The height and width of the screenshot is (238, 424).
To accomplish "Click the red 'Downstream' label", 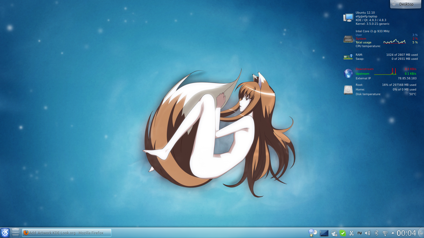I will pos(365,69).
